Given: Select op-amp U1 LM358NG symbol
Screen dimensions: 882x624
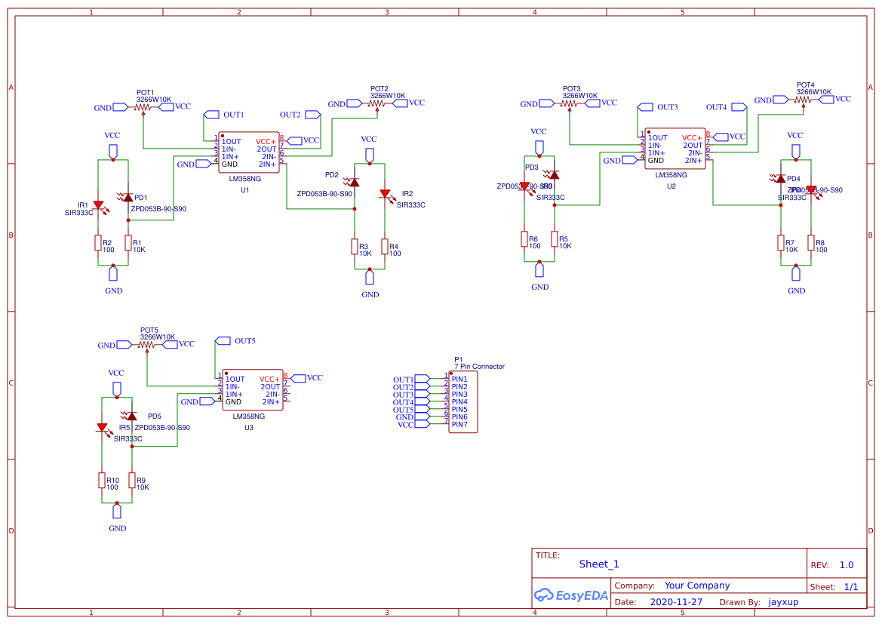Looking at the screenshot, I should click(x=249, y=152).
